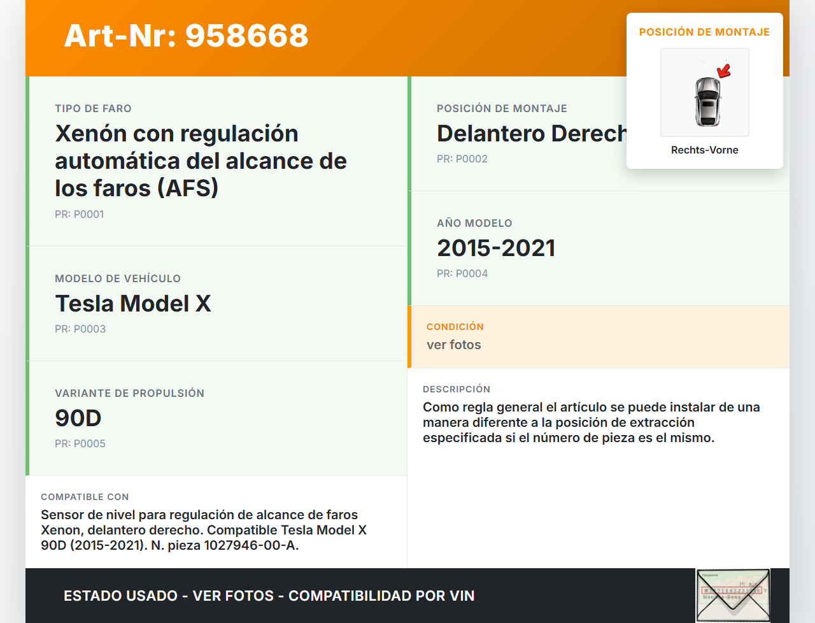Select the Delantero Derecho position value

click(x=531, y=134)
